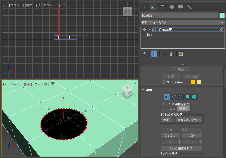Collapse the 選択 rollout
This screenshot has height=158, width=226.
pos(143,90)
